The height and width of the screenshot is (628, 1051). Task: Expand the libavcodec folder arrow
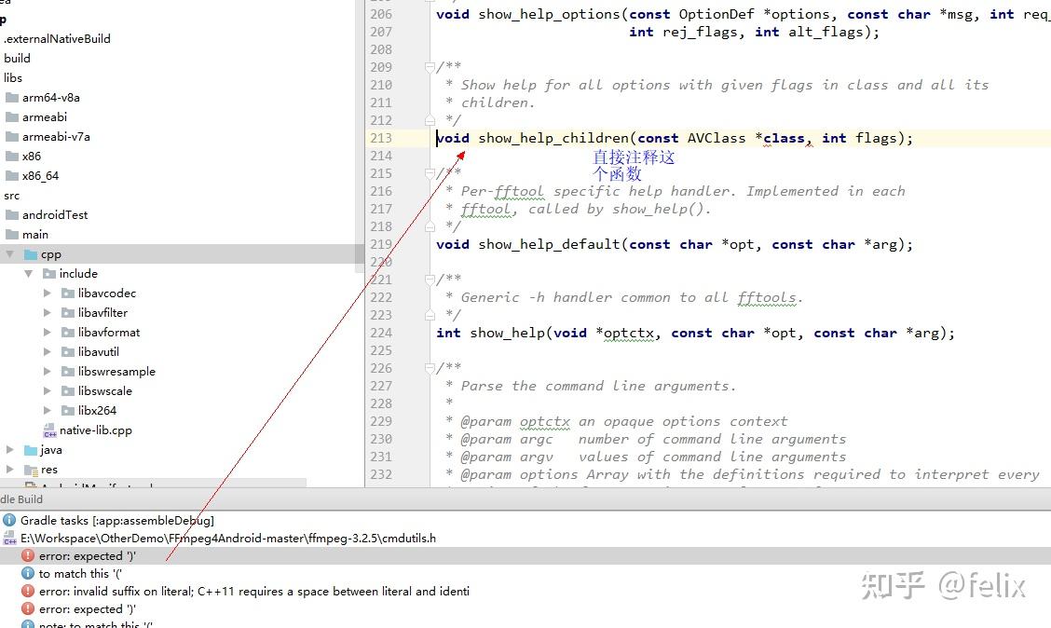click(47, 293)
